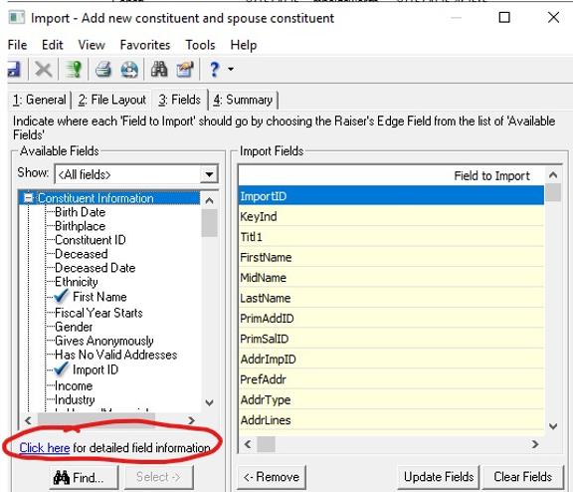Select the PrimSalID import field row

point(391,339)
